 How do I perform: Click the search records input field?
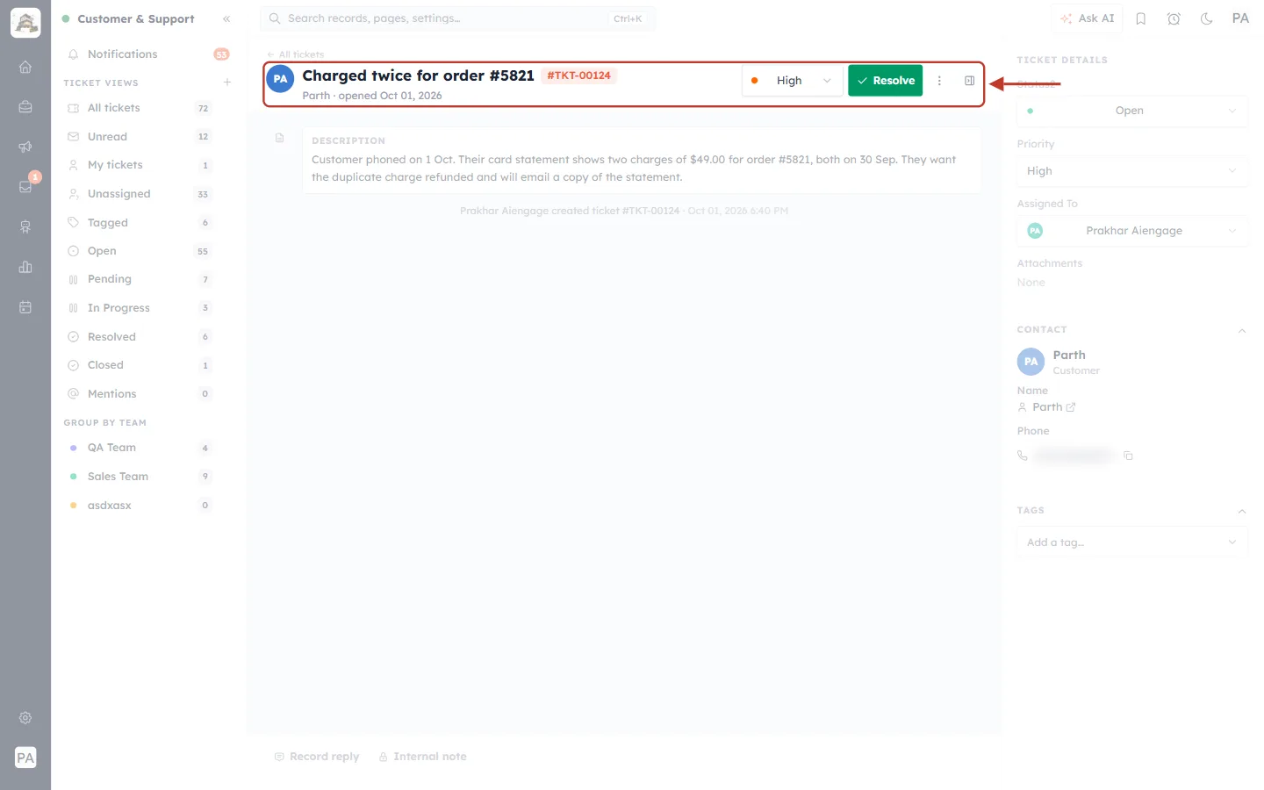tap(457, 18)
